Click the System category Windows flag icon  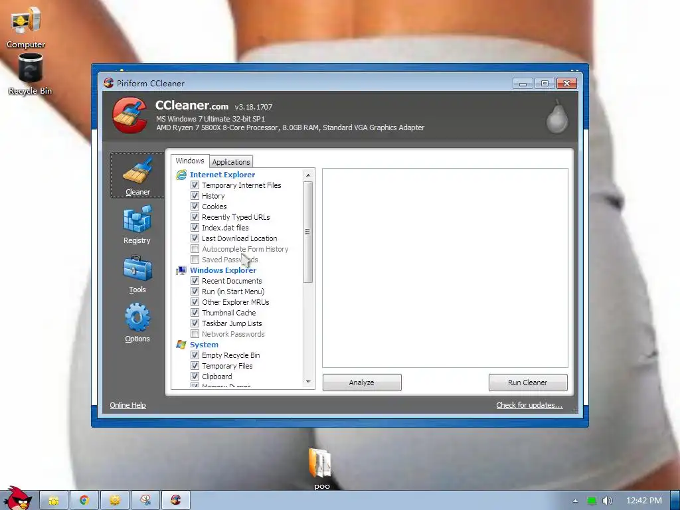[181, 345]
